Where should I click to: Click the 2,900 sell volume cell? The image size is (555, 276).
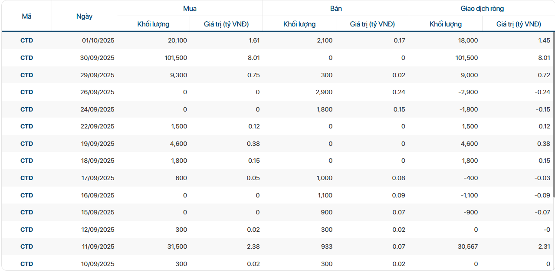[x=325, y=92]
